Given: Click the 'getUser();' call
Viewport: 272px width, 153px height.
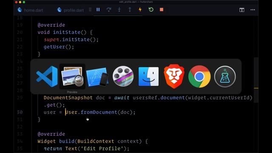Looking at the screenshot, I should point(59,47).
